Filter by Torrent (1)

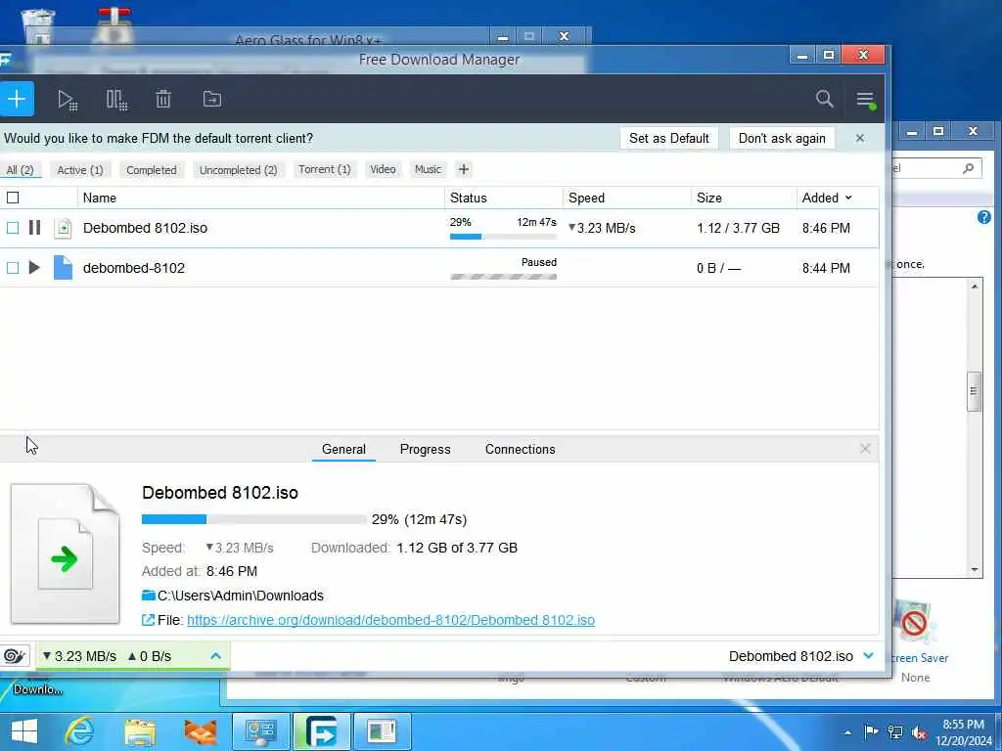pyautogui.click(x=325, y=169)
